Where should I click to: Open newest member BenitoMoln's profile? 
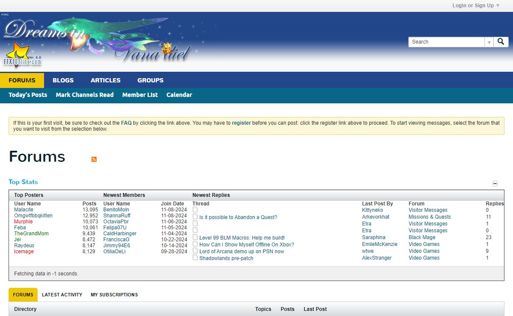coord(116,210)
